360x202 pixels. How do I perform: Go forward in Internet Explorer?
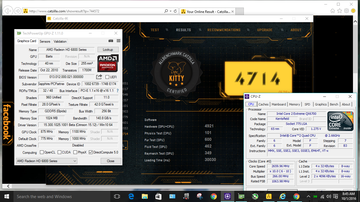coord(17,11)
